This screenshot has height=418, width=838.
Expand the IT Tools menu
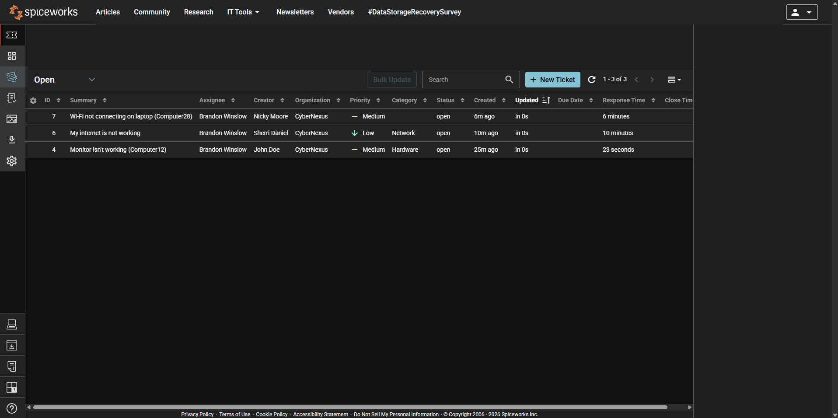(243, 12)
